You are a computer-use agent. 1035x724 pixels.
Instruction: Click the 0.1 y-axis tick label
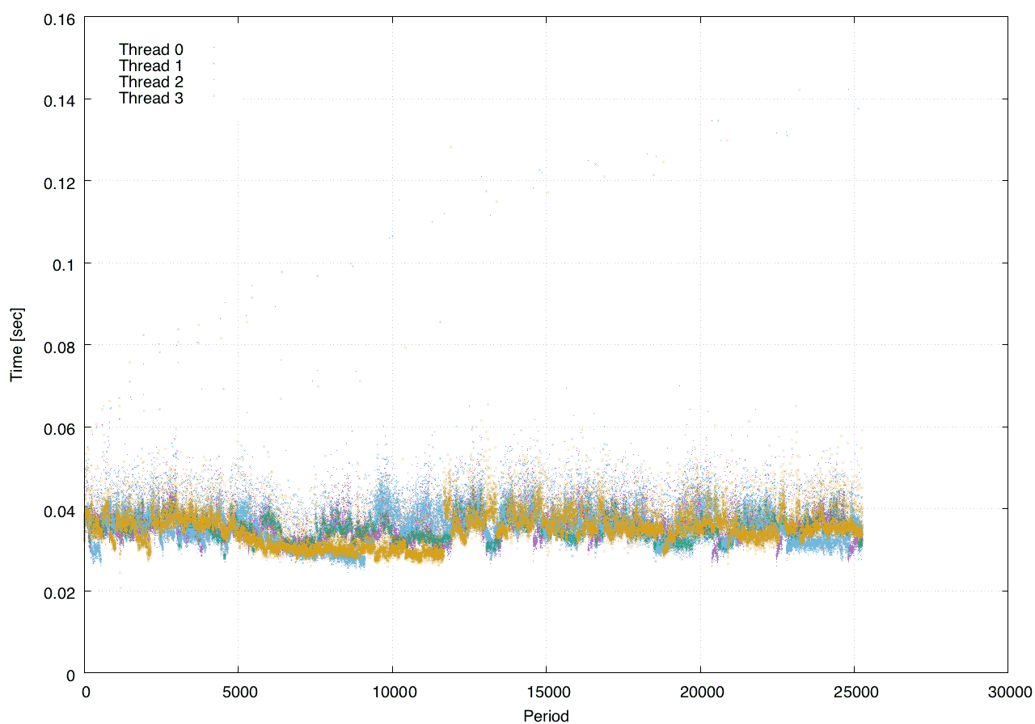[x=63, y=263]
